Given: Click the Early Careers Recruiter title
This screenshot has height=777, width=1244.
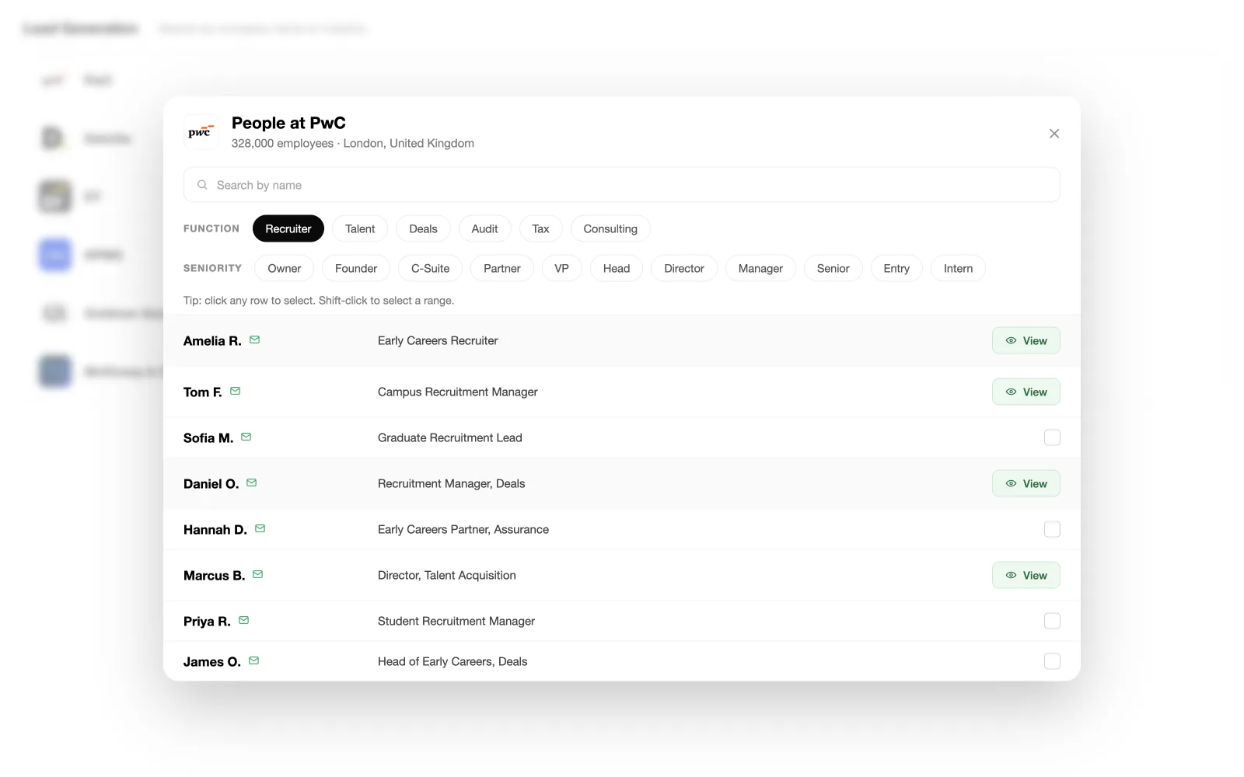Looking at the screenshot, I should click(x=438, y=340).
